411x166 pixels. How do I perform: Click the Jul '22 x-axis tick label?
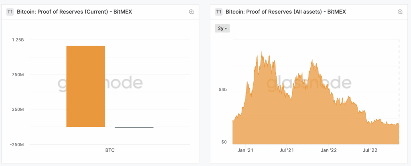pos(370,150)
